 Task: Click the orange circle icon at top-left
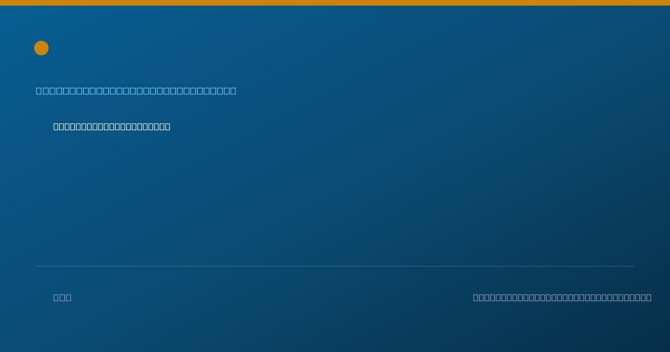[x=41, y=48]
